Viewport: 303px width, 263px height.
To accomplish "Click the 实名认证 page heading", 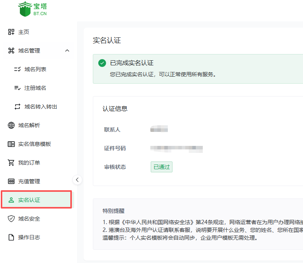I will [x=107, y=40].
